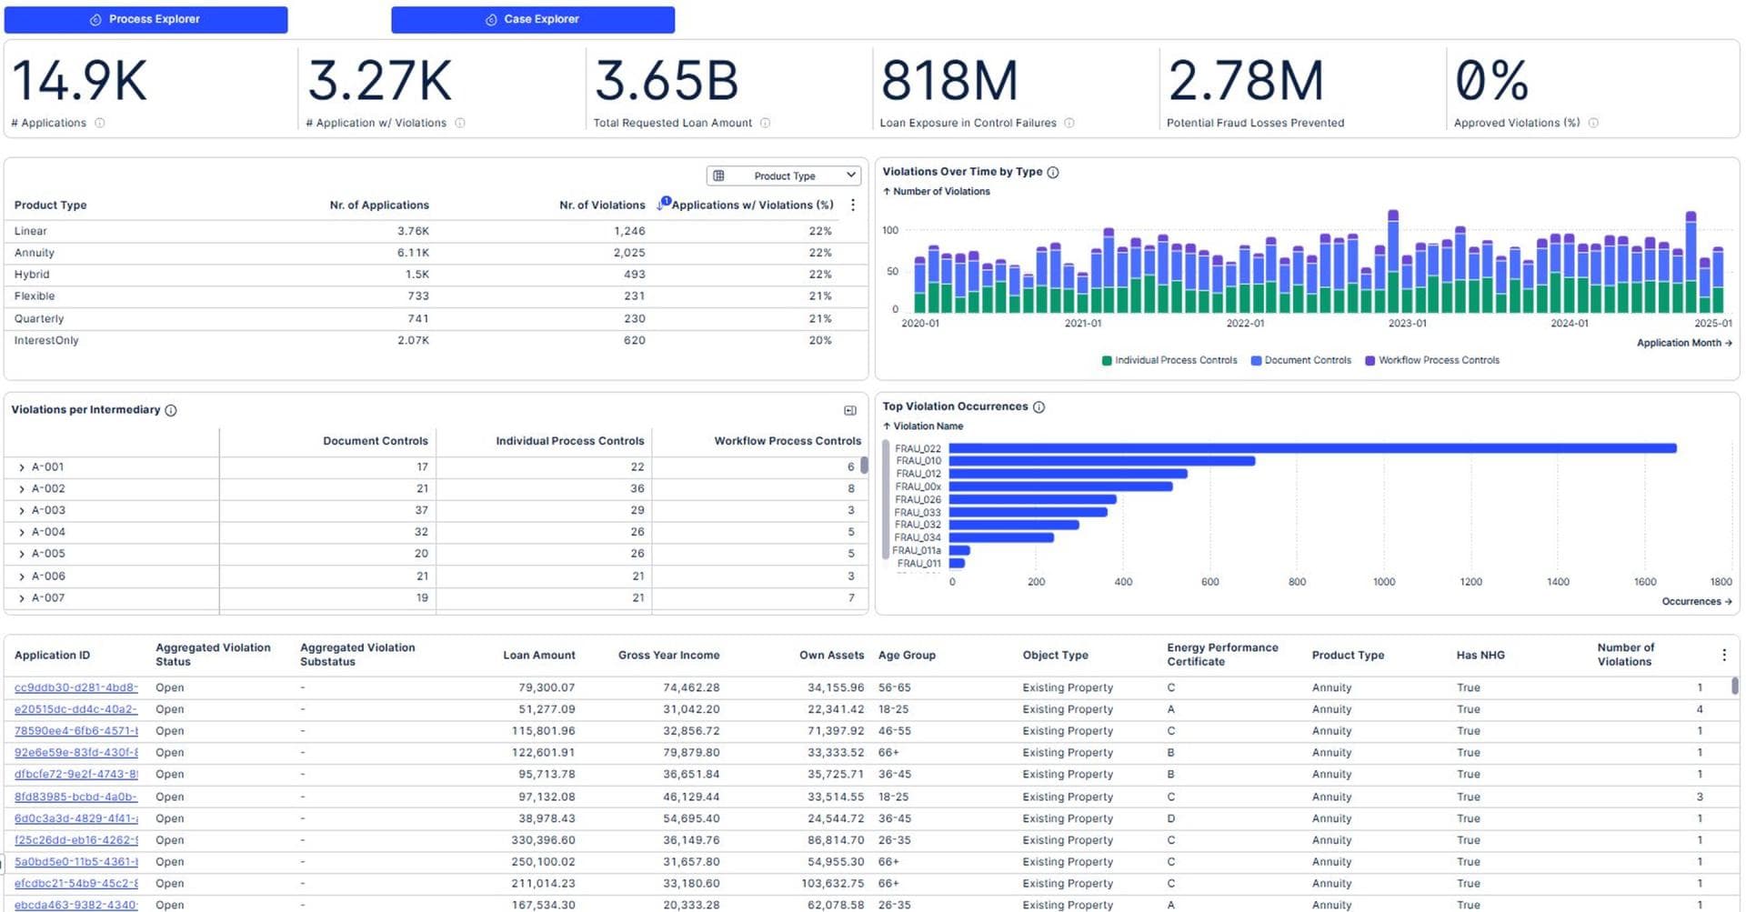Open application link e20515dc-dd4c-40a2
Screen dimensions: 1746x912
pyautogui.click(x=76, y=709)
